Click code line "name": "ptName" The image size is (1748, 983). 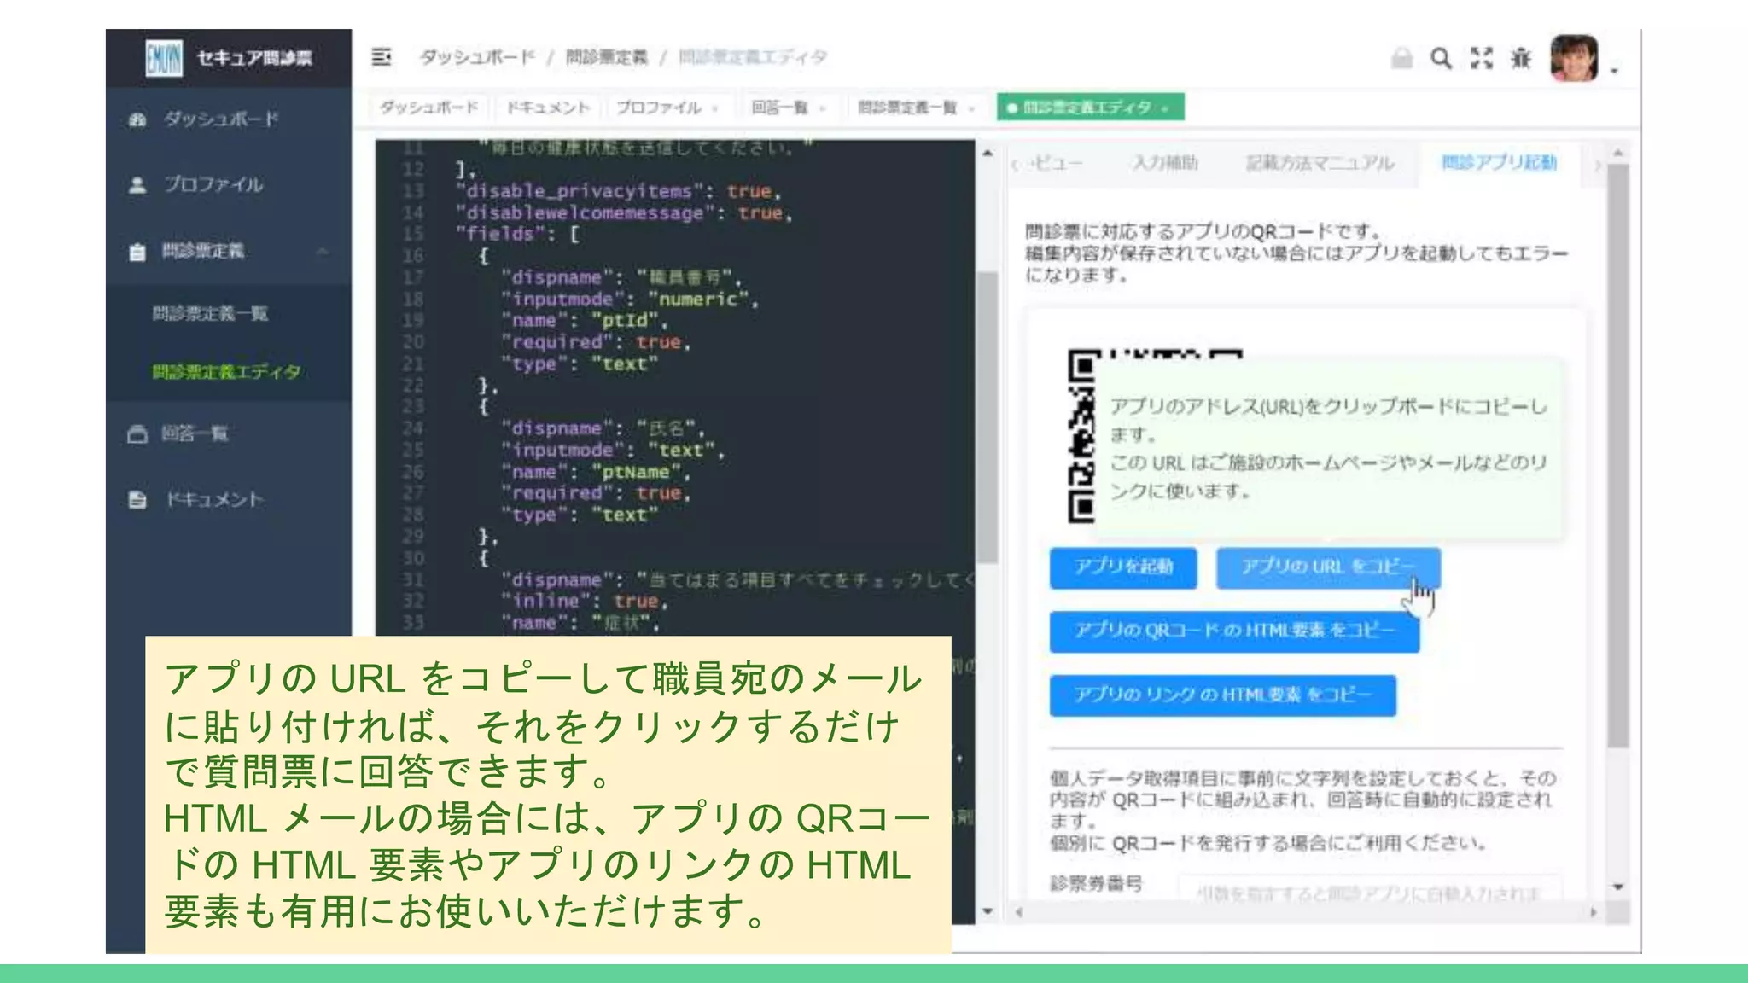click(597, 472)
